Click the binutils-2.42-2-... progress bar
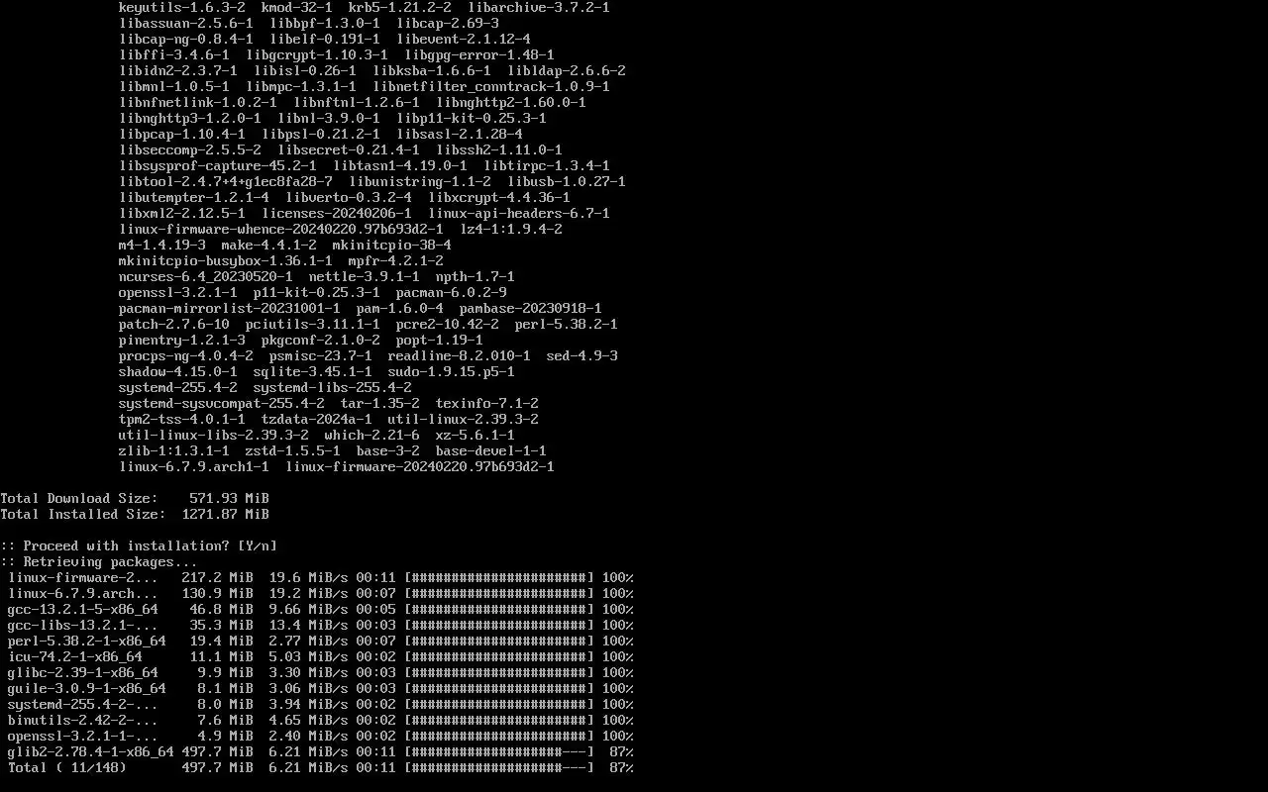 click(x=499, y=720)
